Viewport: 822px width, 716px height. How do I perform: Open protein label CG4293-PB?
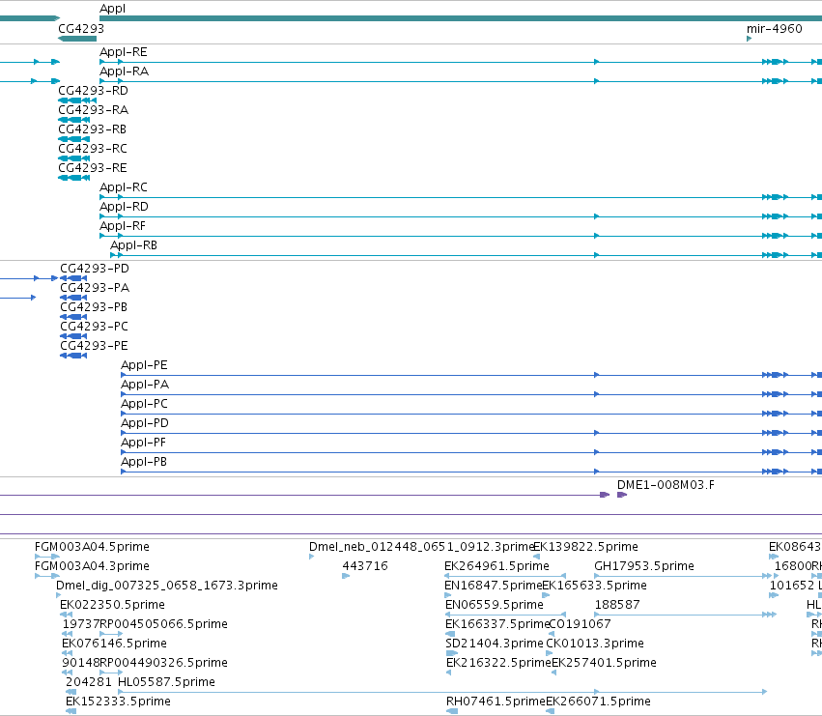[94, 307]
